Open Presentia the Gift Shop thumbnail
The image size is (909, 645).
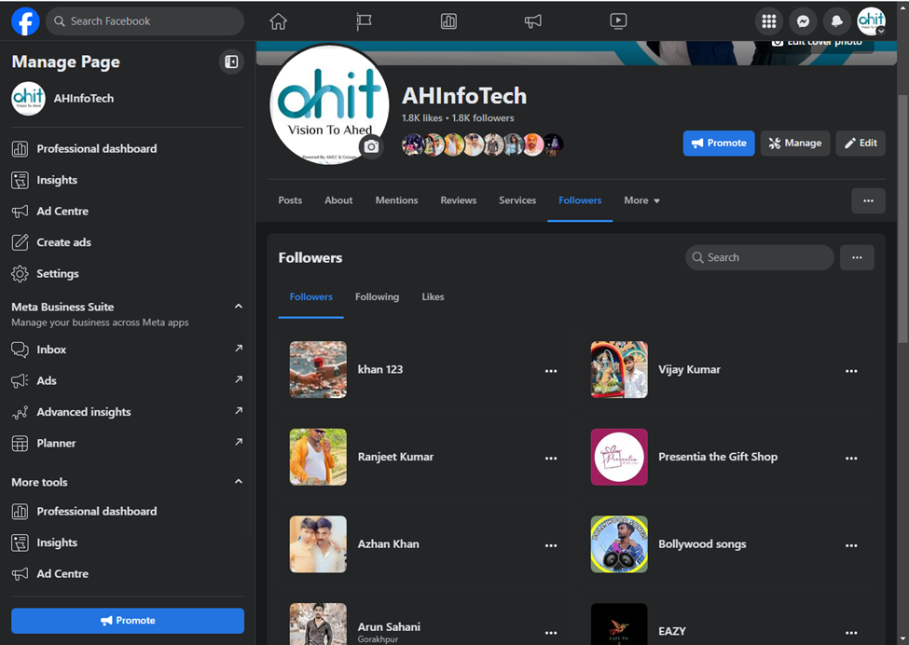(619, 458)
